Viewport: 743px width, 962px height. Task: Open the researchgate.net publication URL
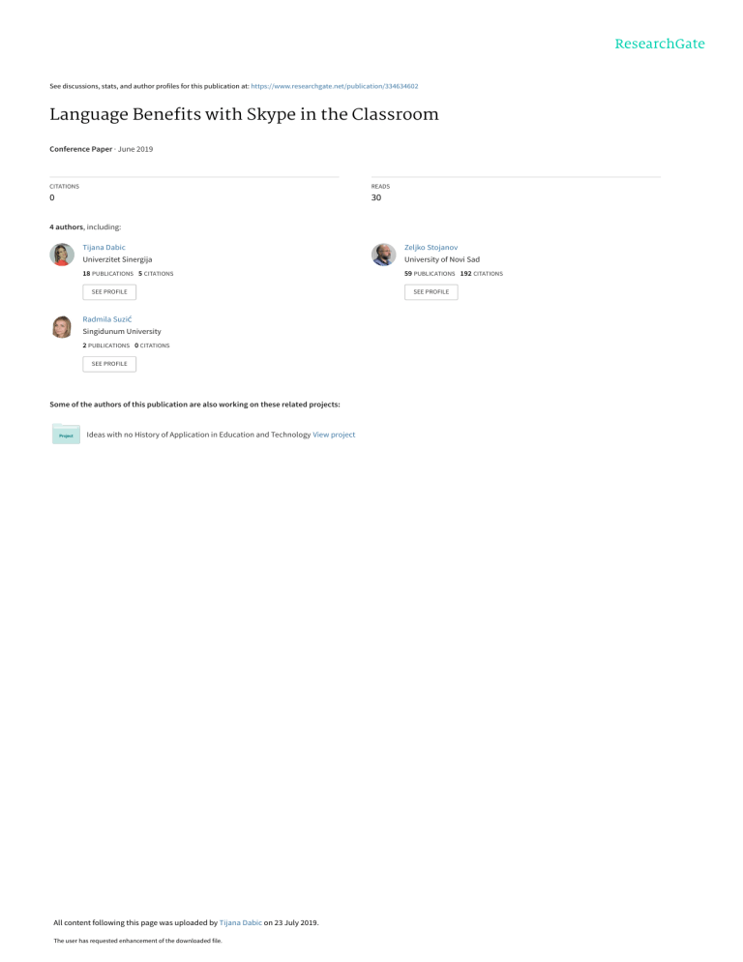point(335,86)
